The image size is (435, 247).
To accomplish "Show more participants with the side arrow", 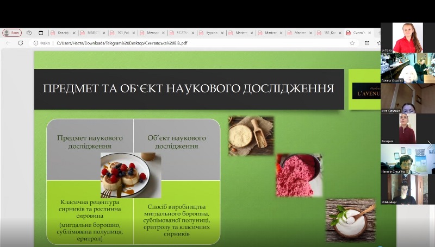I will (x=430, y=144).
